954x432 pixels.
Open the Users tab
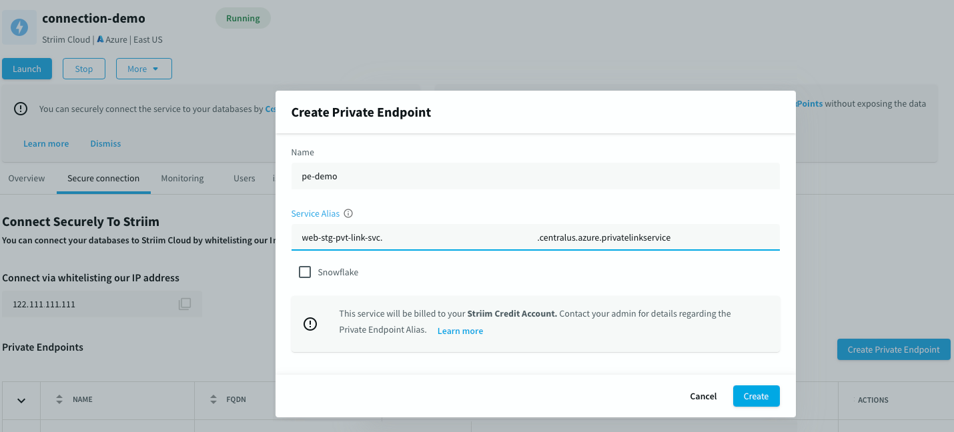(x=244, y=178)
